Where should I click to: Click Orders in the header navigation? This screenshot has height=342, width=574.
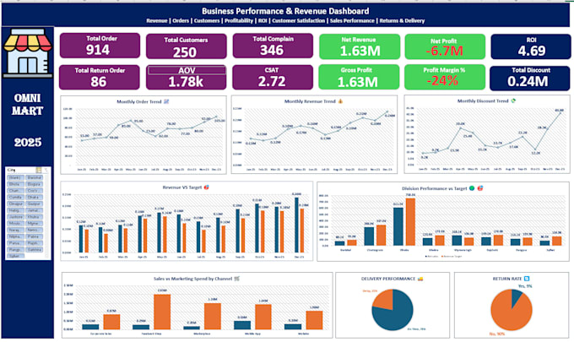[181, 21]
